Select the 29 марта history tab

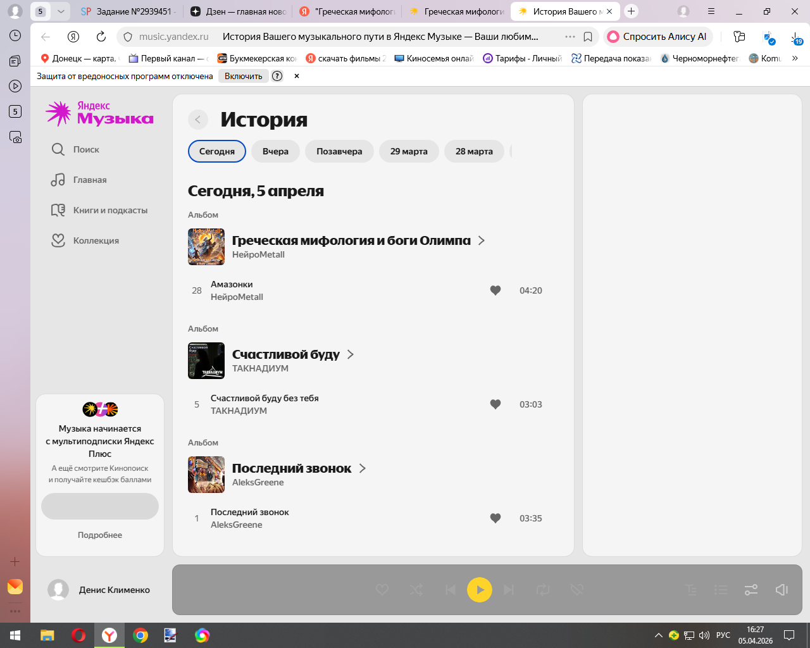pos(409,151)
